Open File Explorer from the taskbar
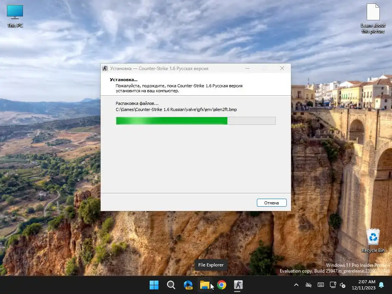The height and width of the screenshot is (294, 392). pos(205,285)
